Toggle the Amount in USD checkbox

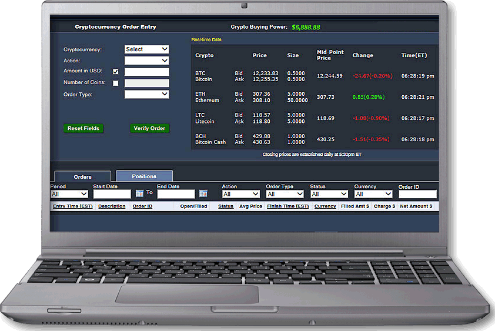pyautogui.click(x=116, y=72)
